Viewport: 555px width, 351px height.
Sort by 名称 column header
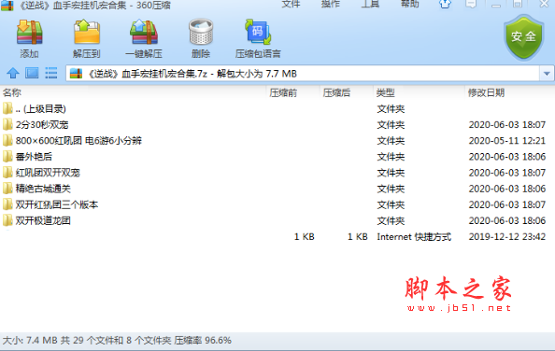point(12,93)
